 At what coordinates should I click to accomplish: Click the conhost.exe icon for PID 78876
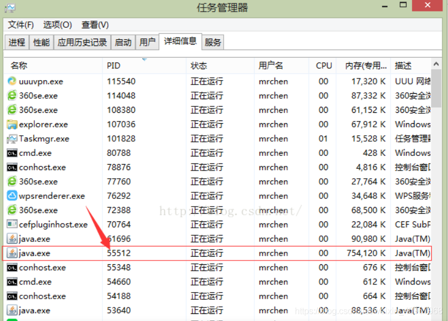tap(11, 167)
